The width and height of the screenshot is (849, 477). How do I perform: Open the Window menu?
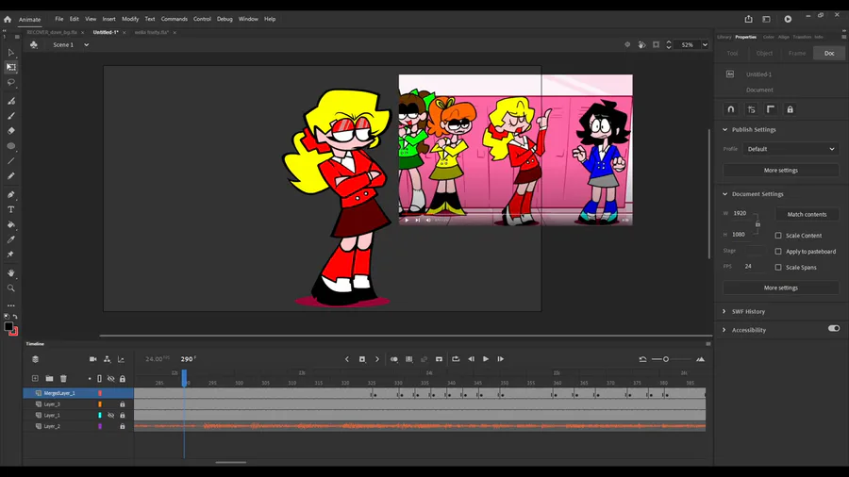click(x=248, y=19)
